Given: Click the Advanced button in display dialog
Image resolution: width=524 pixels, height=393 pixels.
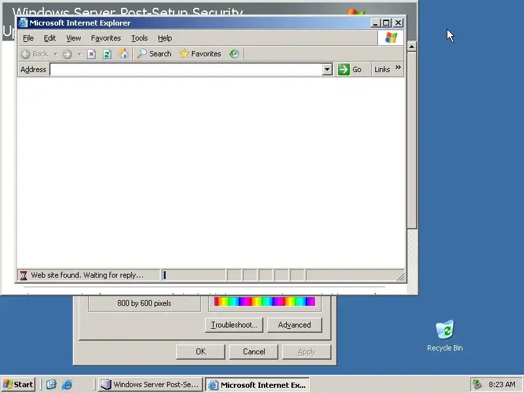Looking at the screenshot, I should (x=294, y=325).
